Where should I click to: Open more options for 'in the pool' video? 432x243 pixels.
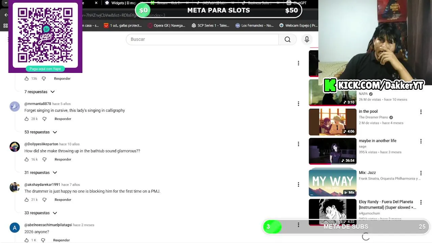(421, 112)
